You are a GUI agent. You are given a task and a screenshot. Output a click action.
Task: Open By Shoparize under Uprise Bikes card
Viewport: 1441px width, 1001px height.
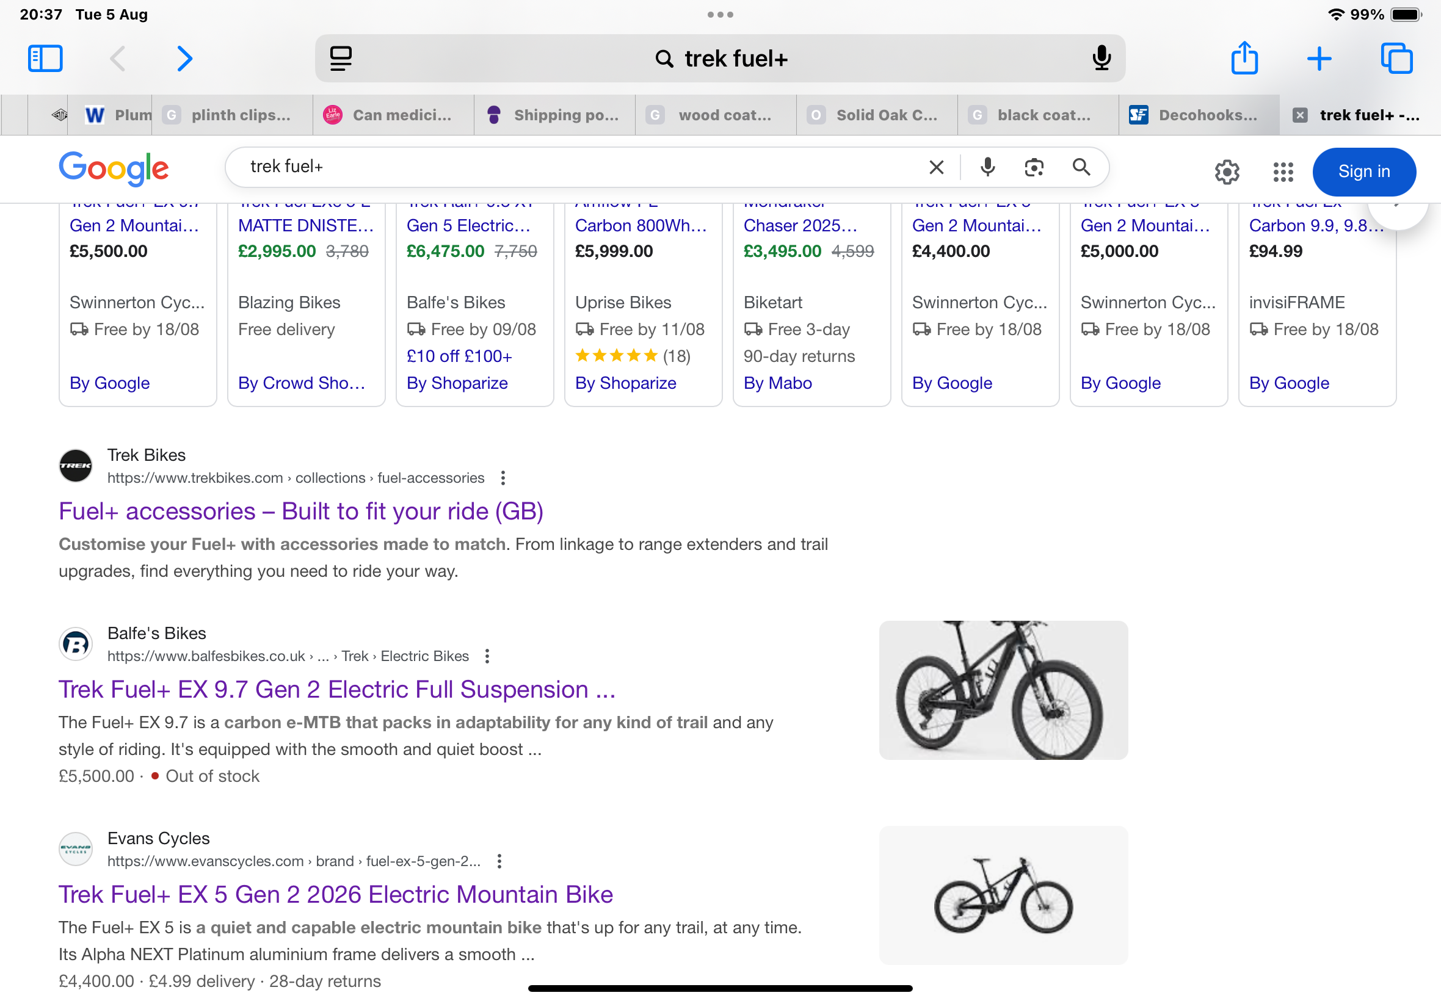[x=626, y=383]
